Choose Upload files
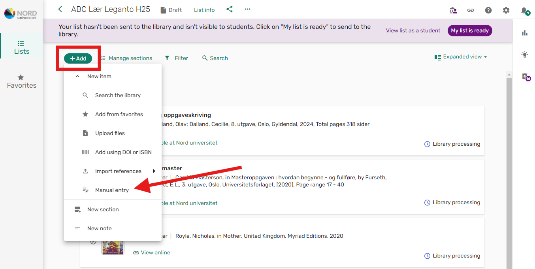 [113, 133]
